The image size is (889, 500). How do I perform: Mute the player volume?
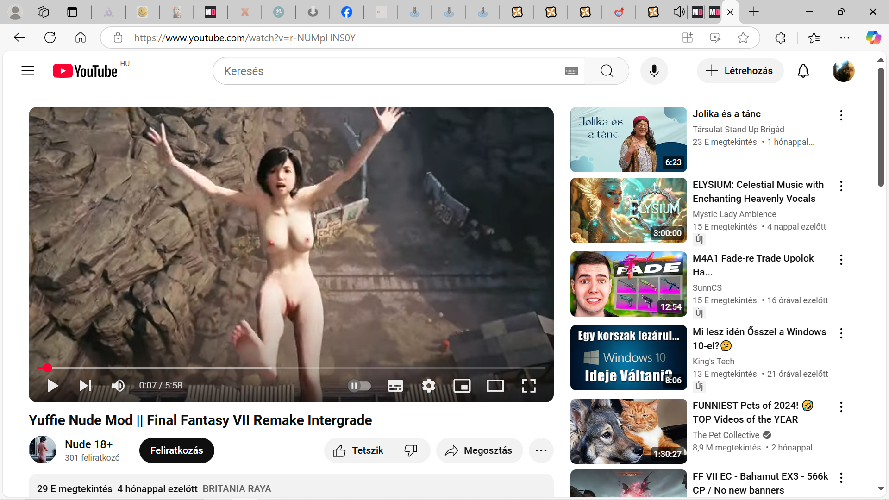point(118,386)
